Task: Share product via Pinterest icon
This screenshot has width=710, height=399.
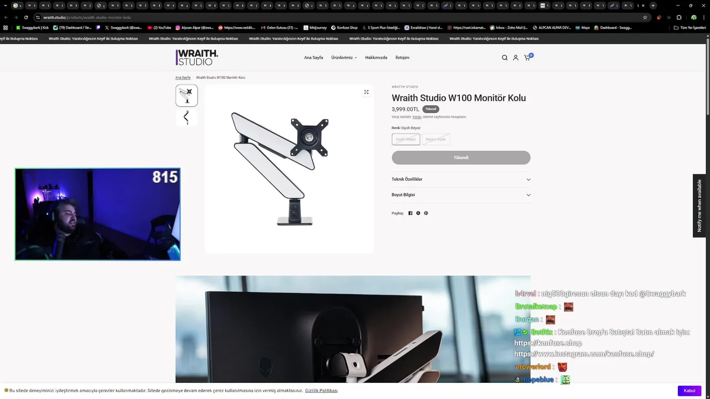Action: [x=426, y=213]
